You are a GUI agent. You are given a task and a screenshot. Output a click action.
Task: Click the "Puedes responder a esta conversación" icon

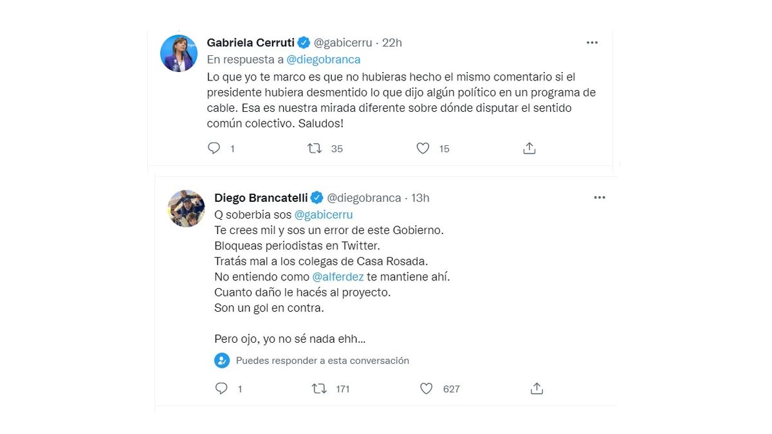(222, 361)
